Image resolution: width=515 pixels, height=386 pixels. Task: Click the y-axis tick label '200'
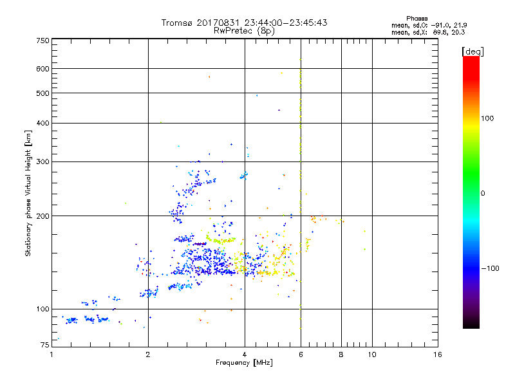[42, 216]
